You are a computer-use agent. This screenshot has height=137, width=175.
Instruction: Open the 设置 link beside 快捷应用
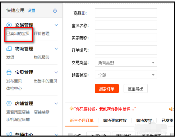coord(31,10)
